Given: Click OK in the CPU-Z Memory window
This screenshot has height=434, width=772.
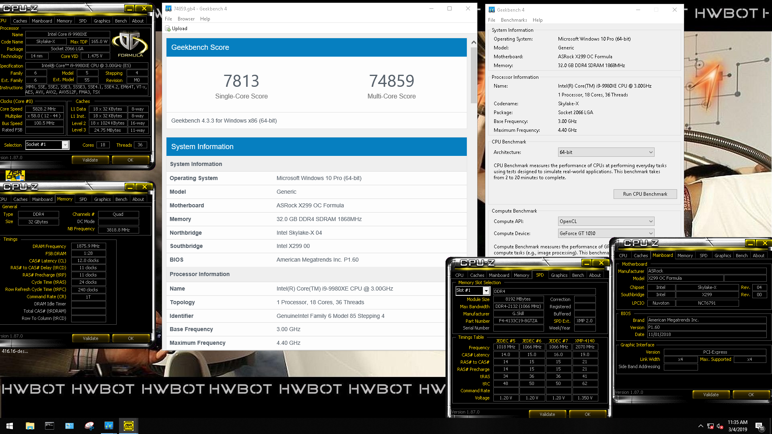Looking at the screenshot, I should 131,338.
